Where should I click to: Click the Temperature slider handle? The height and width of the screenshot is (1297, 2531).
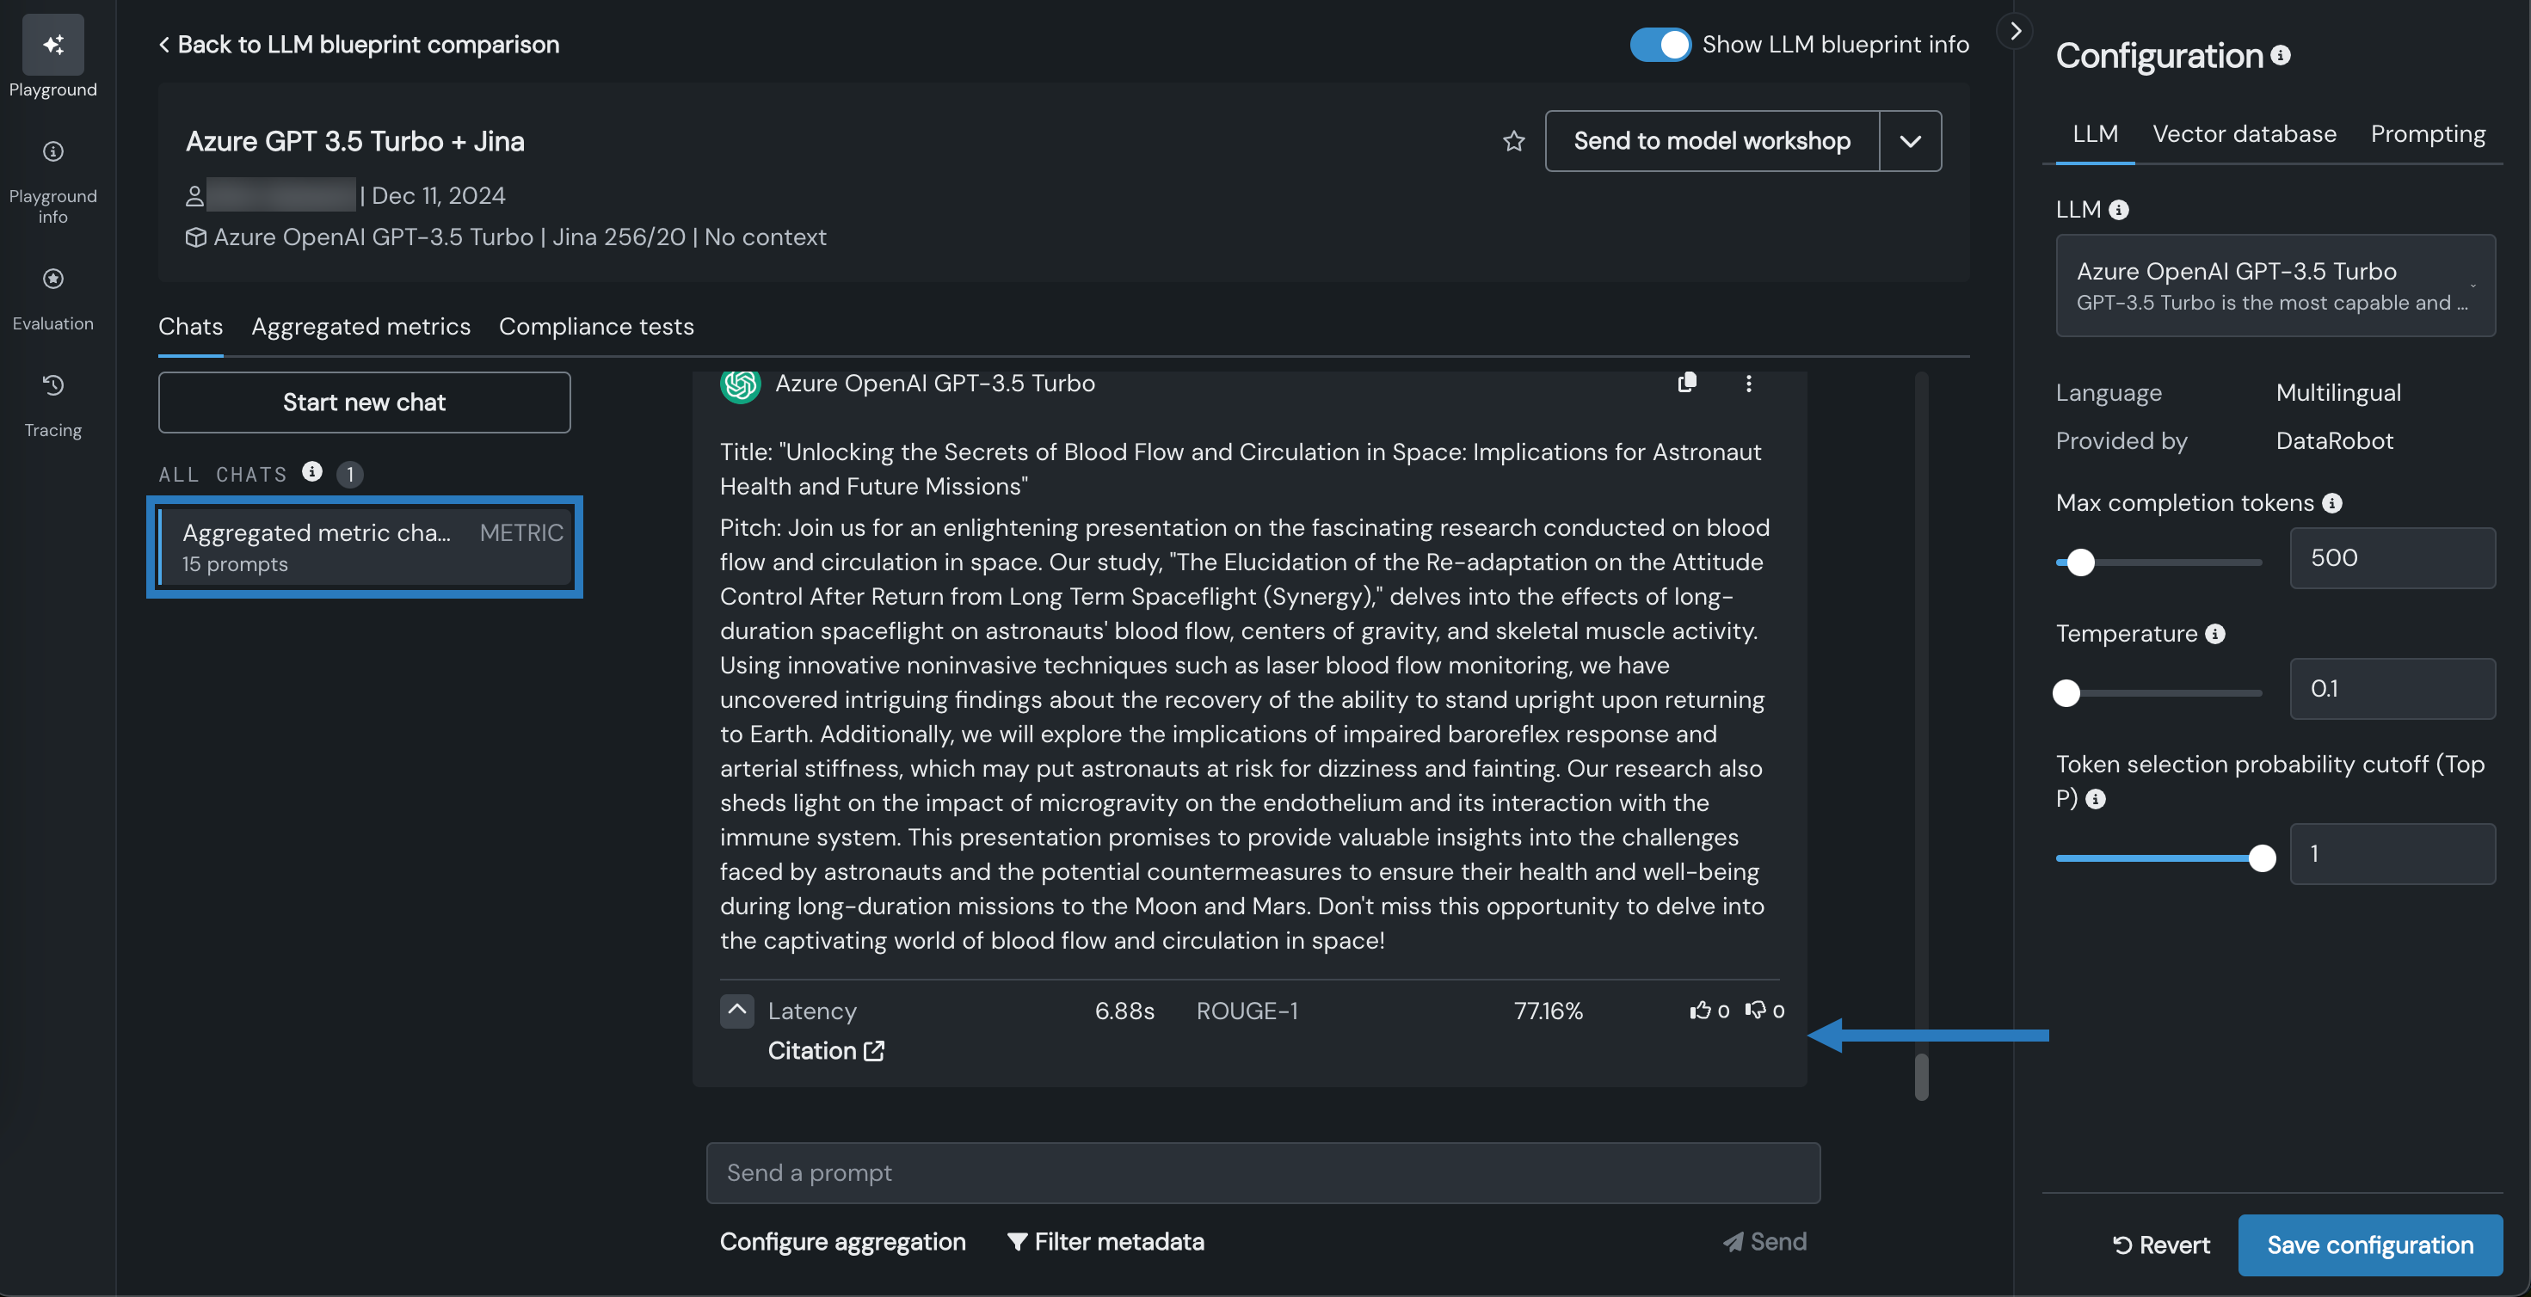(x=2066, y=692)
